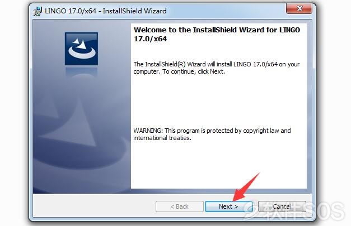This screenshot has width=351, height=226.
Task: Click the bold Welcome heading
Action: pyautogui.click(x=217, y=34)
